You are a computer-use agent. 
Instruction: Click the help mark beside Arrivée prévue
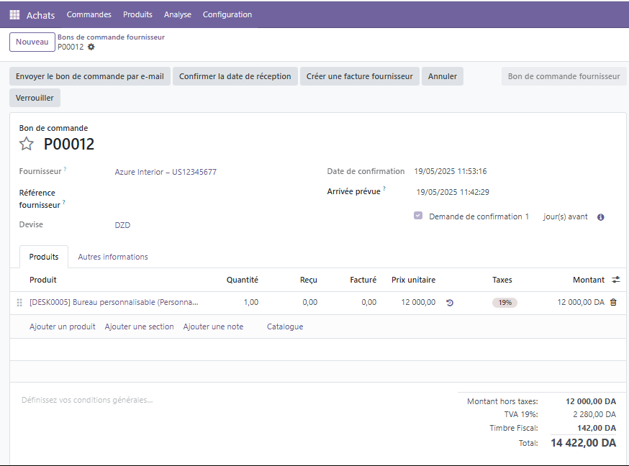coord(384,188)
